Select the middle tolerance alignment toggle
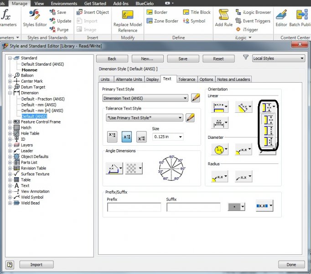 click(127, 137)
